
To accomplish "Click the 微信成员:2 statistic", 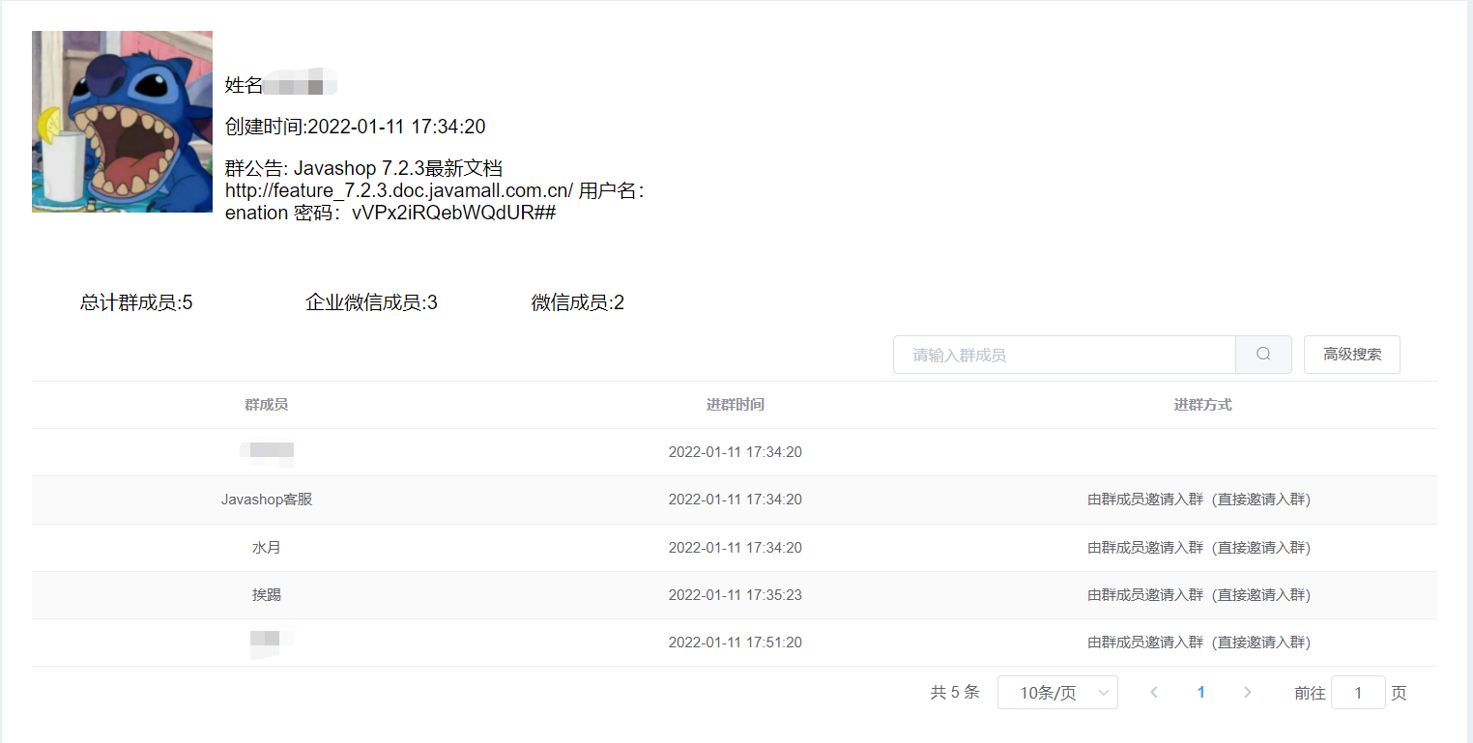I will pyautogui.click(x=578, y=302).
